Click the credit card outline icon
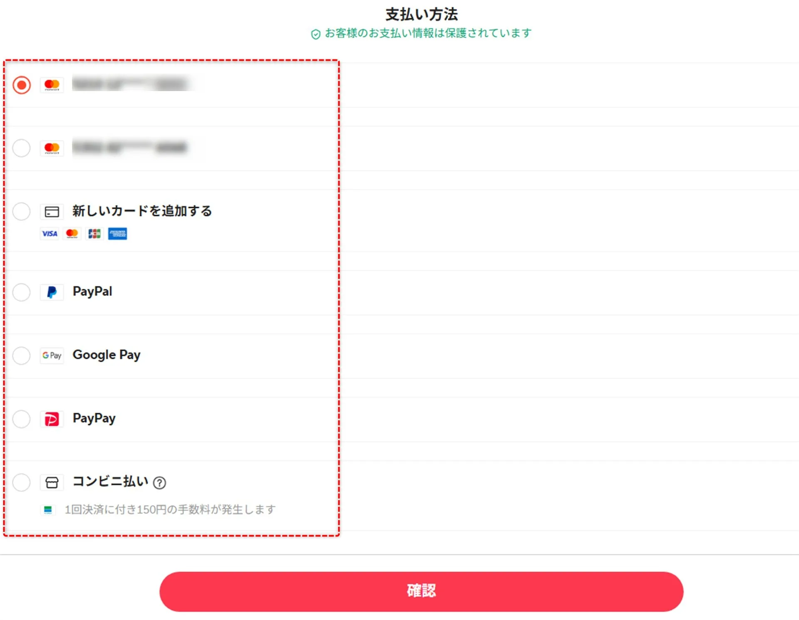The image size is (799, 620). [52, 212]
